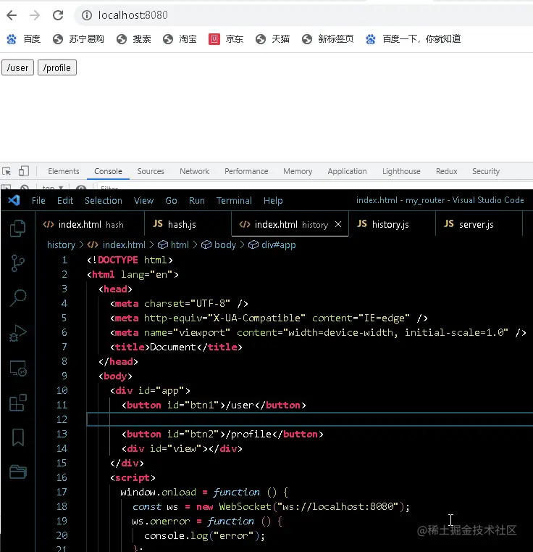Open the 搜索 bookmark
Screen dimensions: 533x552
point(134,38)
